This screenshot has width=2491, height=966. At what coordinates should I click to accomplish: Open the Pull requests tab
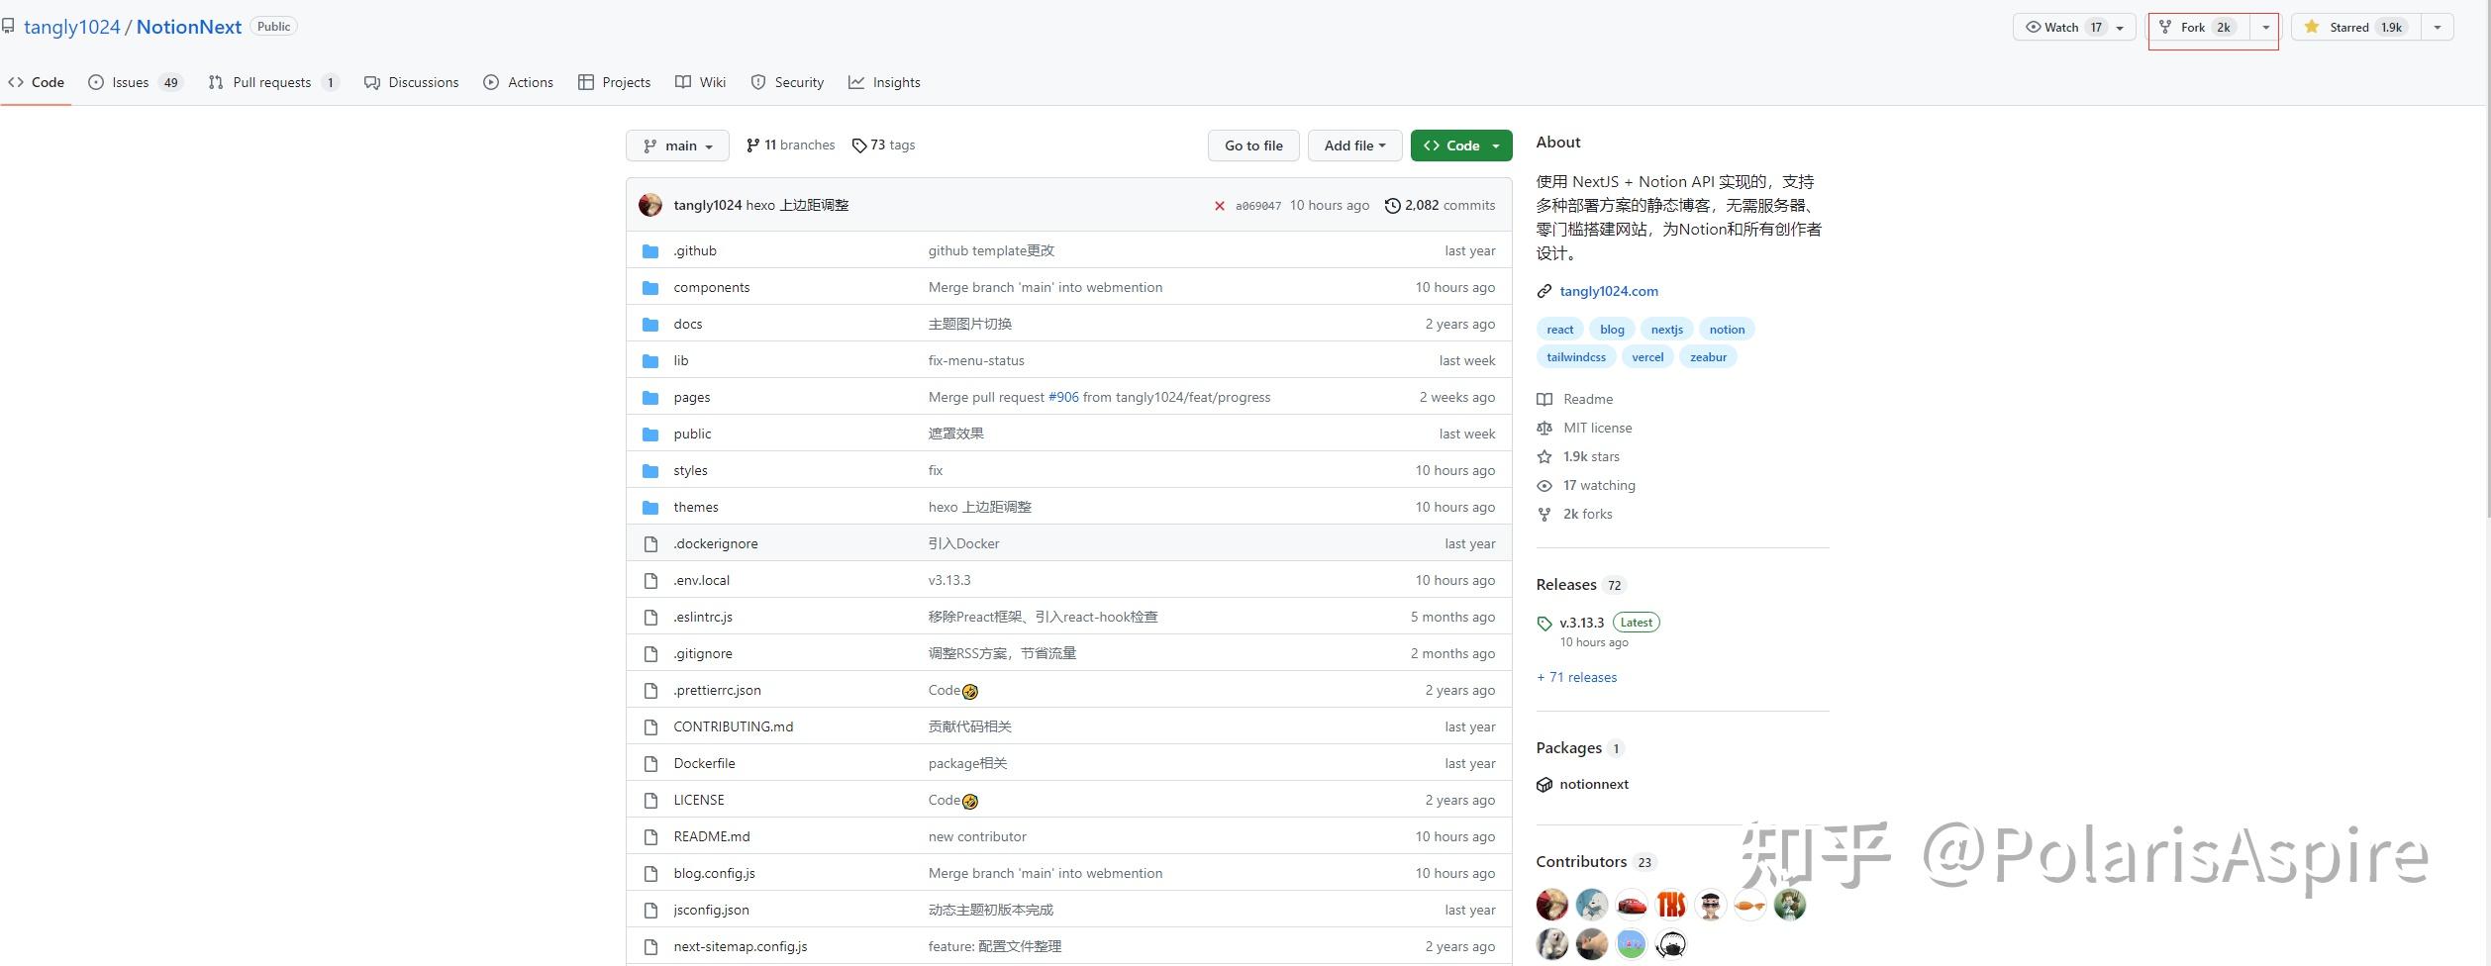tap(274, 82)
